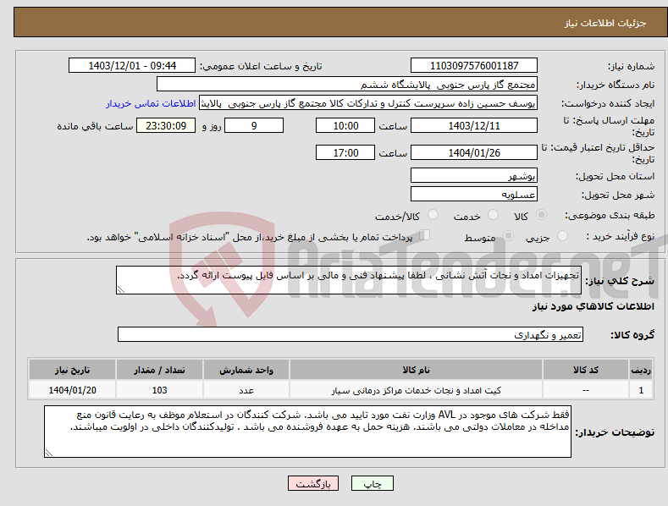Click the quantity cell 103
Image resolution: width=668 pixels, height=506 pixels.
coord(159,390)
